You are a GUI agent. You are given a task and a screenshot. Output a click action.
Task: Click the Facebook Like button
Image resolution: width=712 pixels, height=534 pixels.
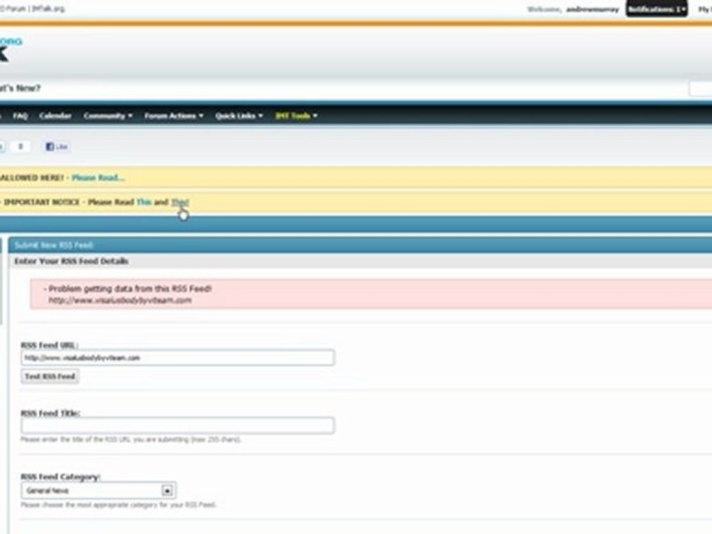coord(57,147)
